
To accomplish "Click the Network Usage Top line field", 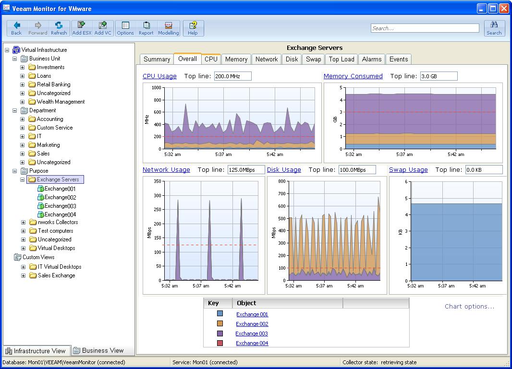I will 246,170.
